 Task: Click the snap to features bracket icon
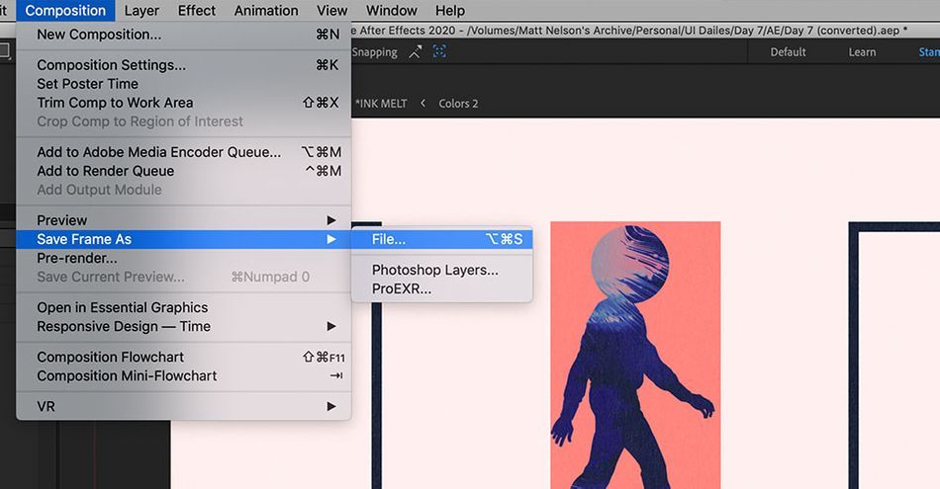pos(439,52)
